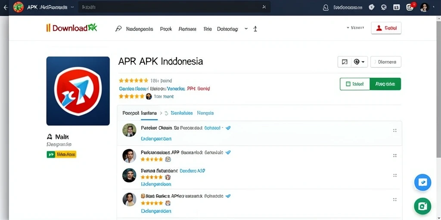Open the blue chat bubble floating button
Image resolution: width=441 pixels, height=220 pixels.
[422, 182]
